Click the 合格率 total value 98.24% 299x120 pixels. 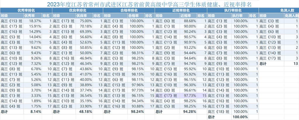[136, 112]
